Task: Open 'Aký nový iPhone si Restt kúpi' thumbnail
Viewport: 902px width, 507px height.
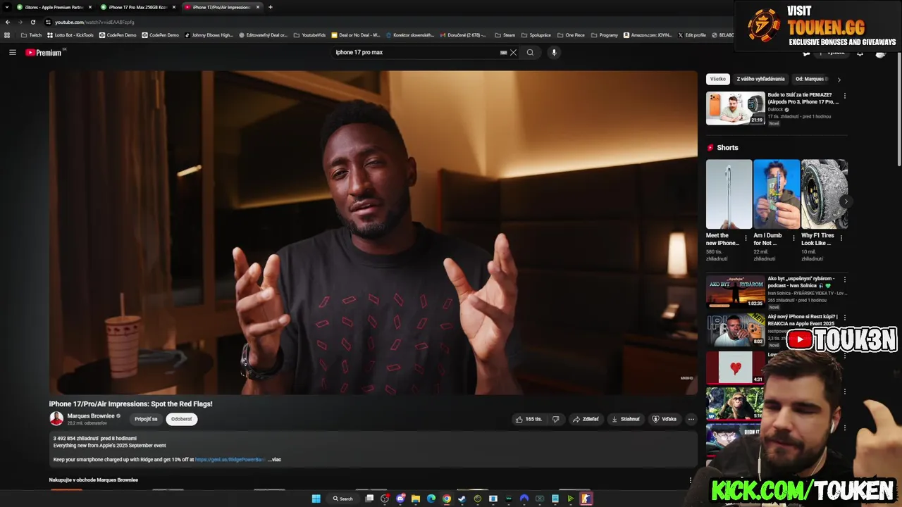Action: tap(736, 330)
